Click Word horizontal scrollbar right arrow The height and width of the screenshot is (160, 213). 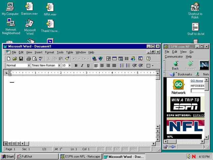154,143
